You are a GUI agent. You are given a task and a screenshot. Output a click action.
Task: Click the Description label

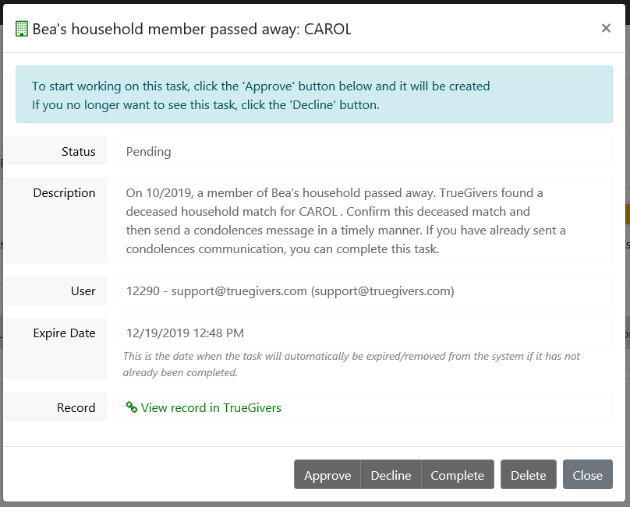(x=64, y=193)
